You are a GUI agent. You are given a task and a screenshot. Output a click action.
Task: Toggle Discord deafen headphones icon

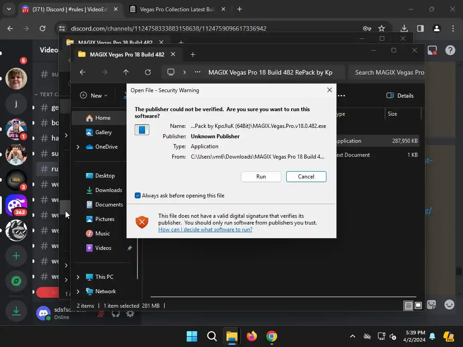tap(115, 314)
